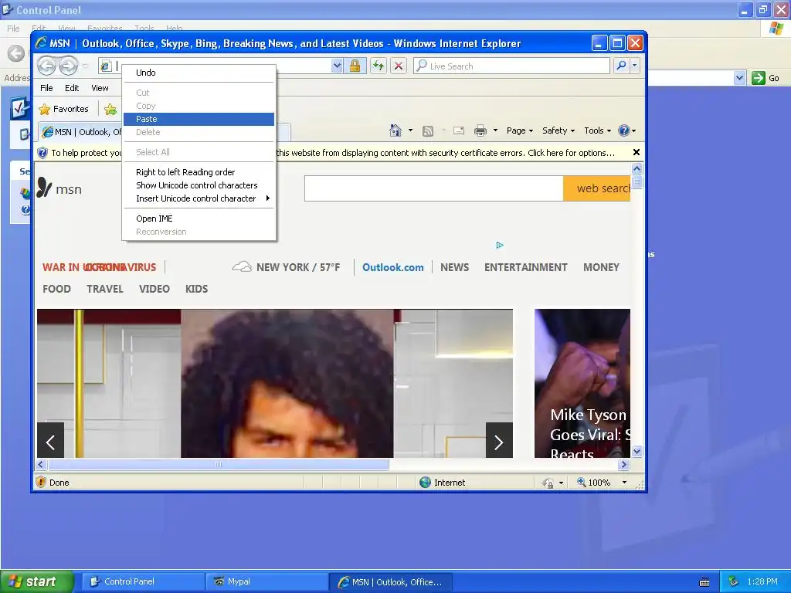Switch to Mypal in the taskbar
The image size is (791, 593).
tap(266, 581)
